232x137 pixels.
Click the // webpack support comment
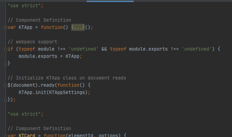(x=32, y=42)
